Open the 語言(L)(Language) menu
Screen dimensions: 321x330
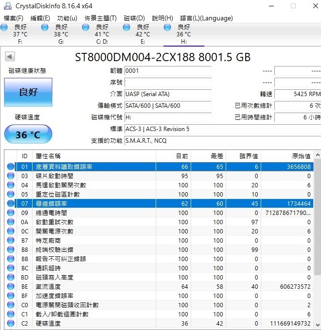click(x=207, y=18)
